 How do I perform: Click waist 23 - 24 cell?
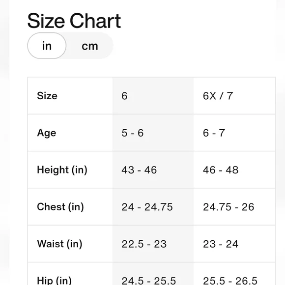(x=234, y=244)
